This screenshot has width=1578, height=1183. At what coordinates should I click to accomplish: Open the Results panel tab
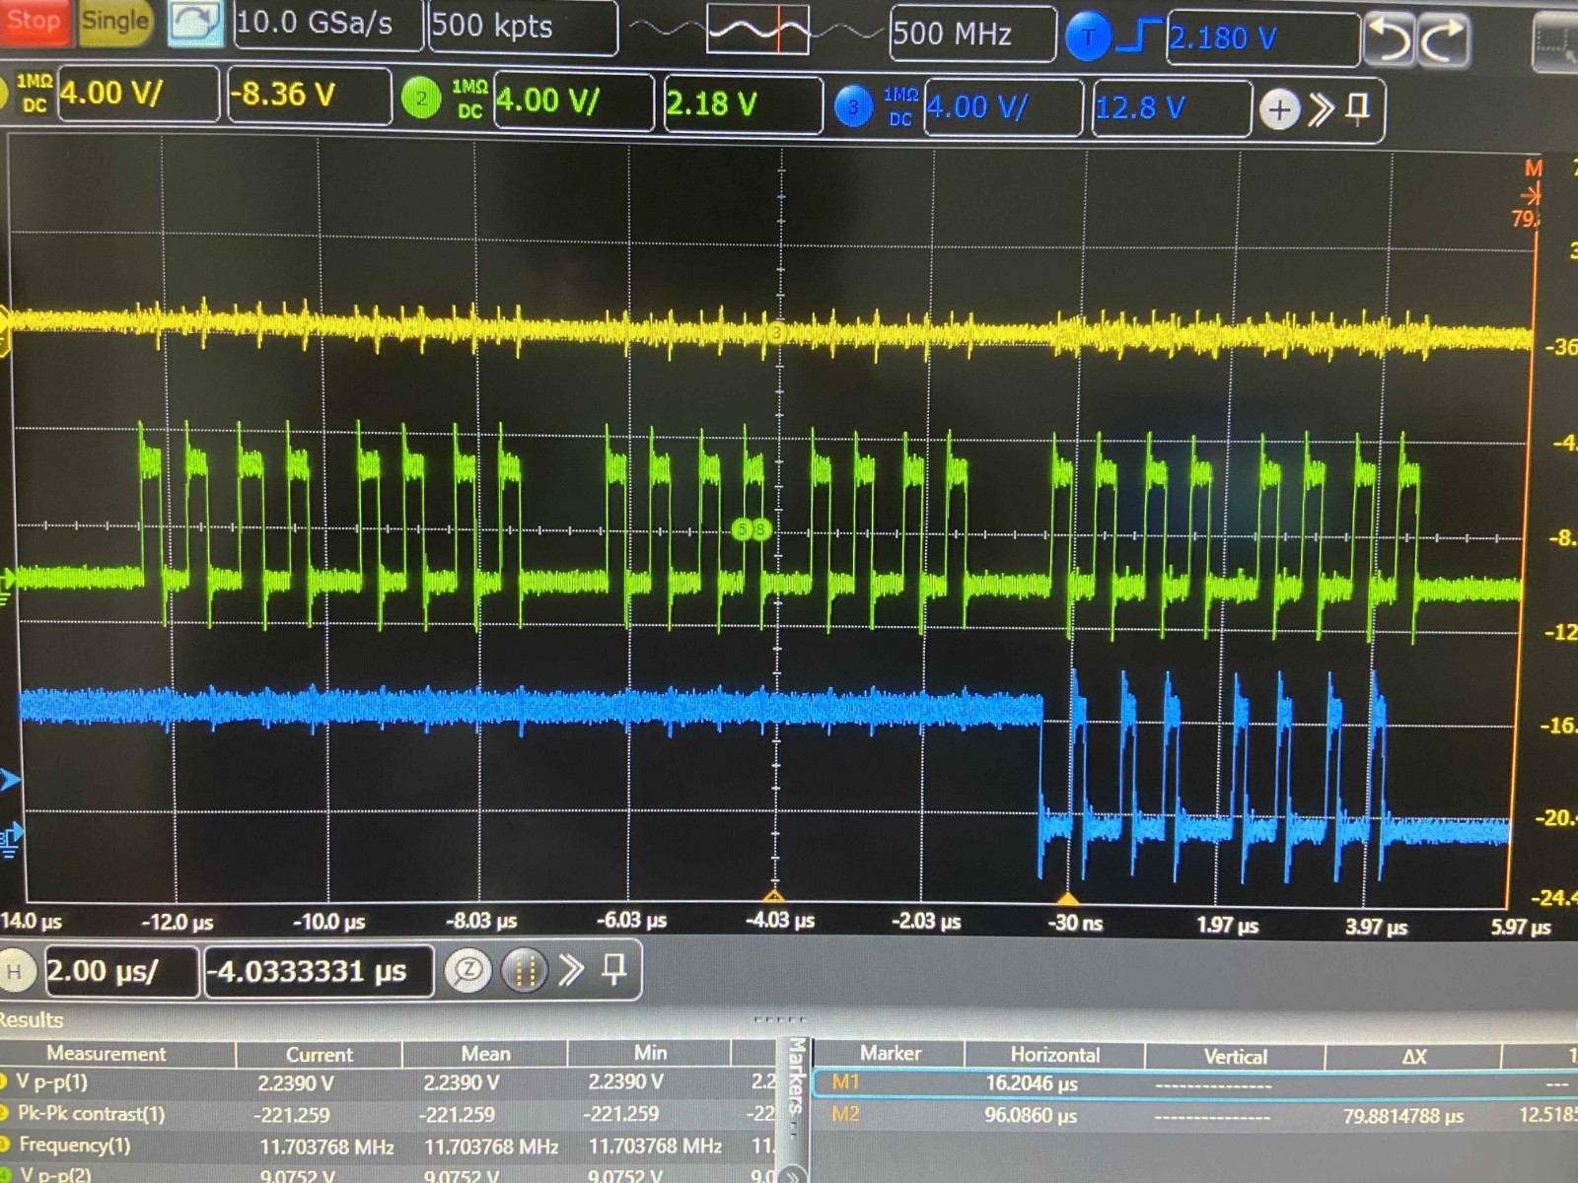coord(32,1020)
